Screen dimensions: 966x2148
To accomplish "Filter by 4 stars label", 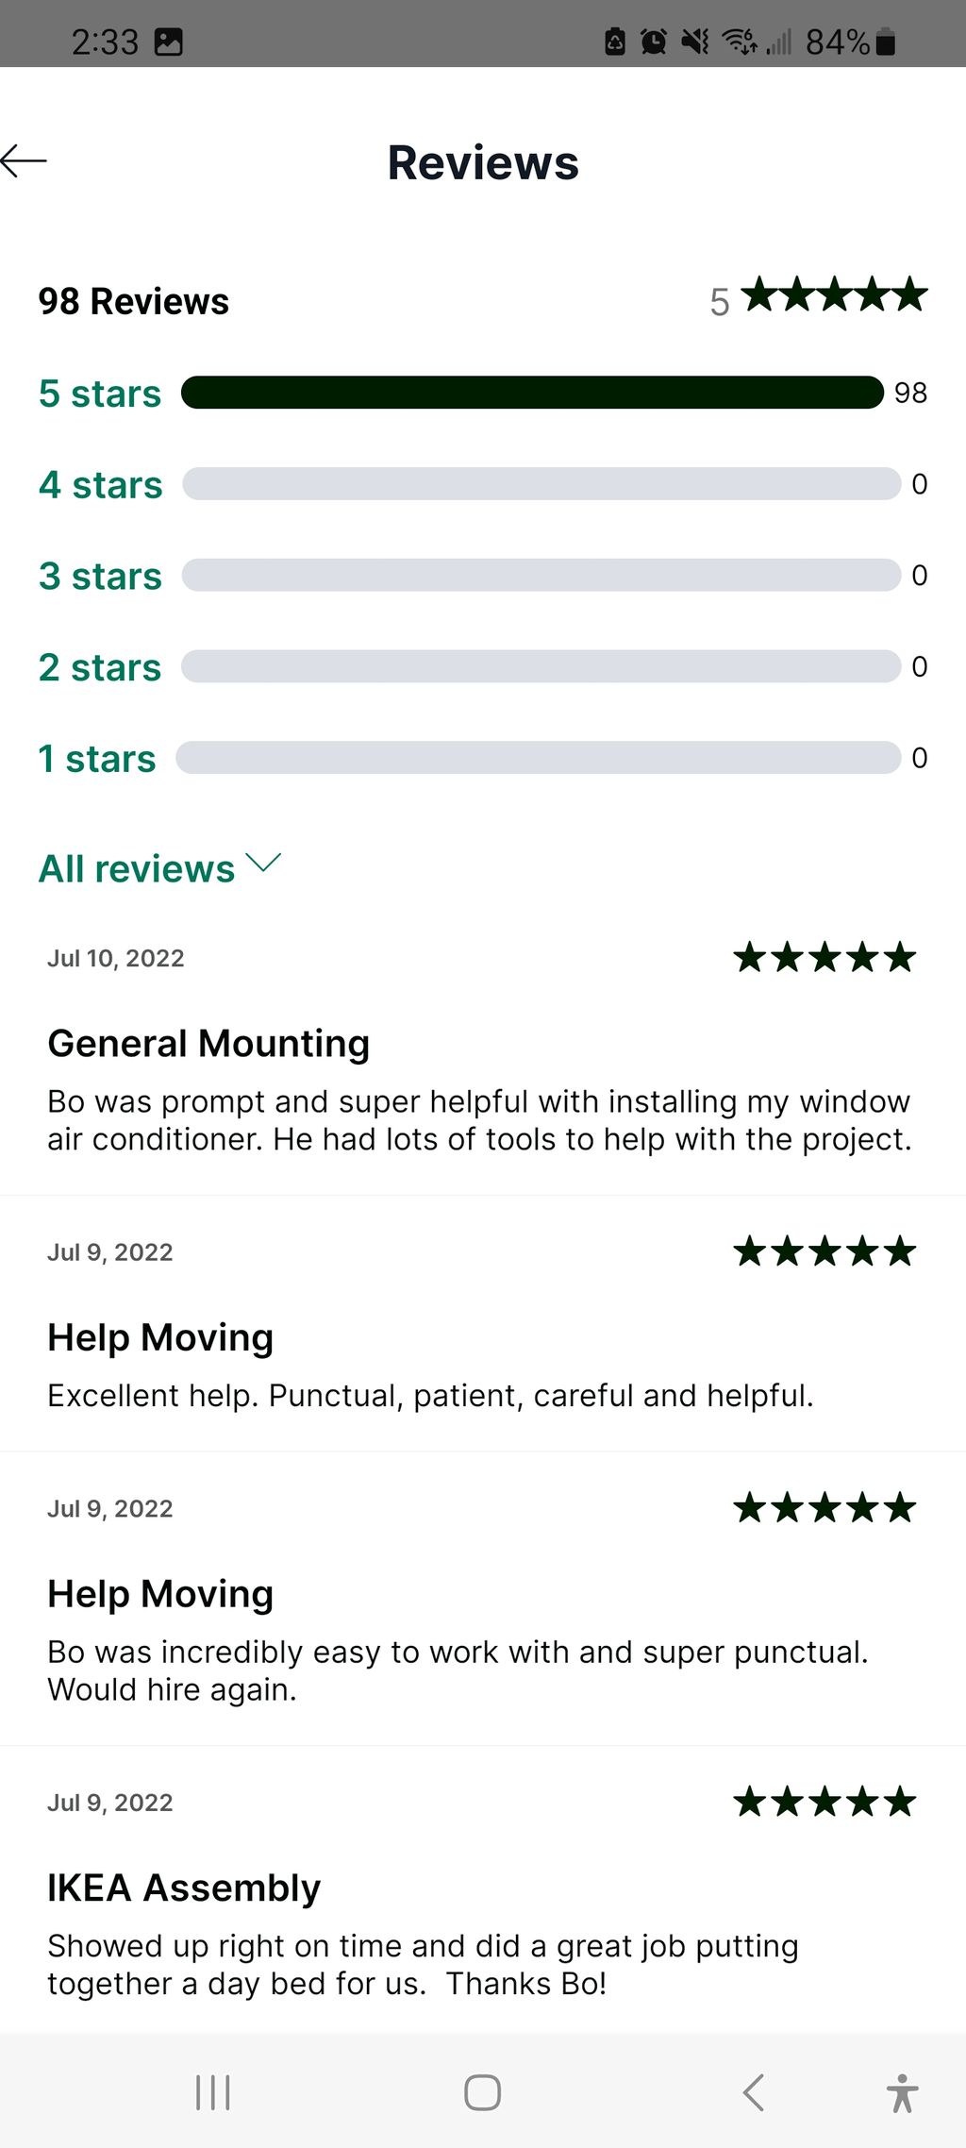I will 100,485.
